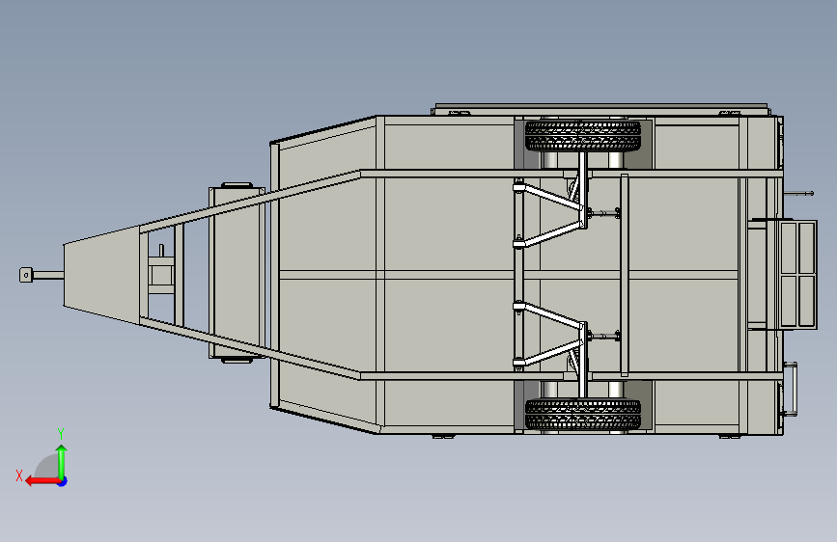Select the lower trailer tire

(582, 415)
